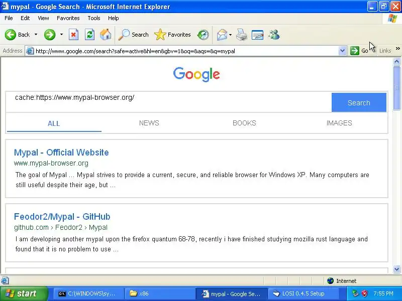The image size is (402, 301).
Task: Switch to C:\WINDOWS command prompt taskbar item
Action: click(88, 293)
